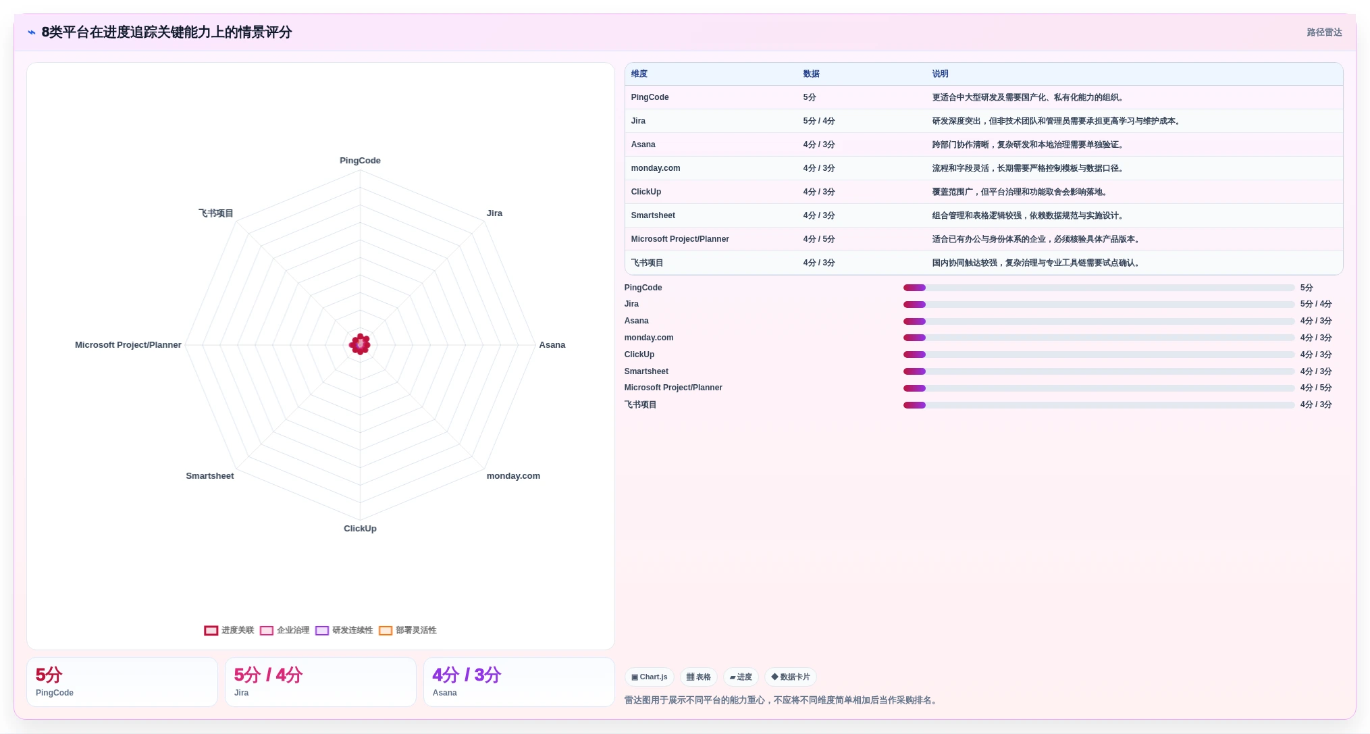Click the Microsoft Project/Planner progress bar

click(1099, 388)
